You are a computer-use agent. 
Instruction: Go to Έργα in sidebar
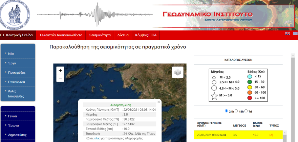(x=12, y=63)
